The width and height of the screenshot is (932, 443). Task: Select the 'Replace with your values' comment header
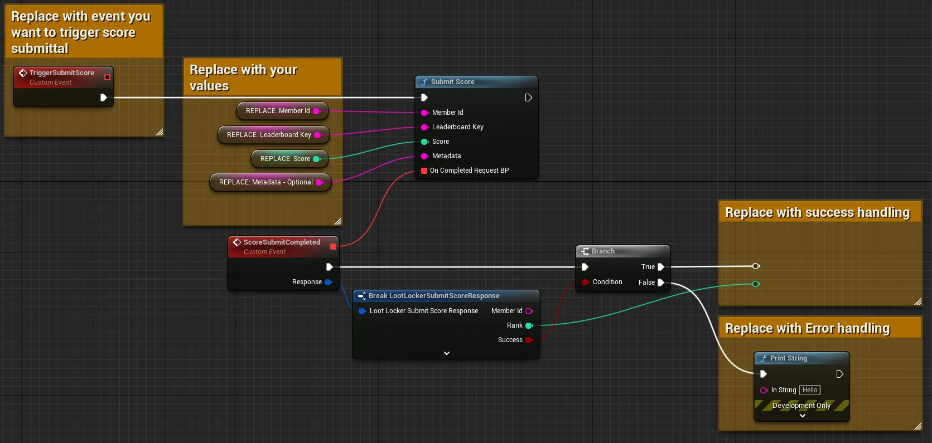coord(262,77)
